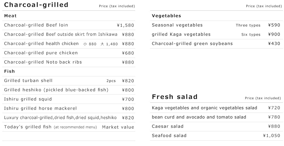Click Charcoal-grilled Noto back ribs

coord(43,62)
